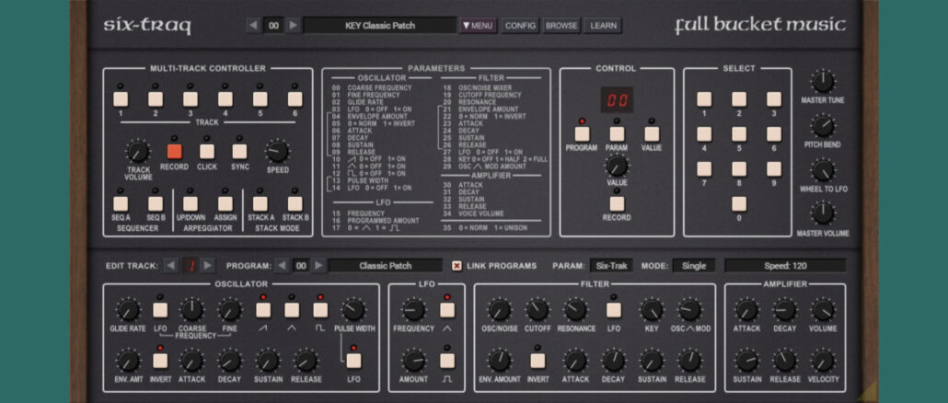The width and height of the screenshot is (948, 403).
Task: Toggle the CLICK metronome button
Action: tap(207, 151)
